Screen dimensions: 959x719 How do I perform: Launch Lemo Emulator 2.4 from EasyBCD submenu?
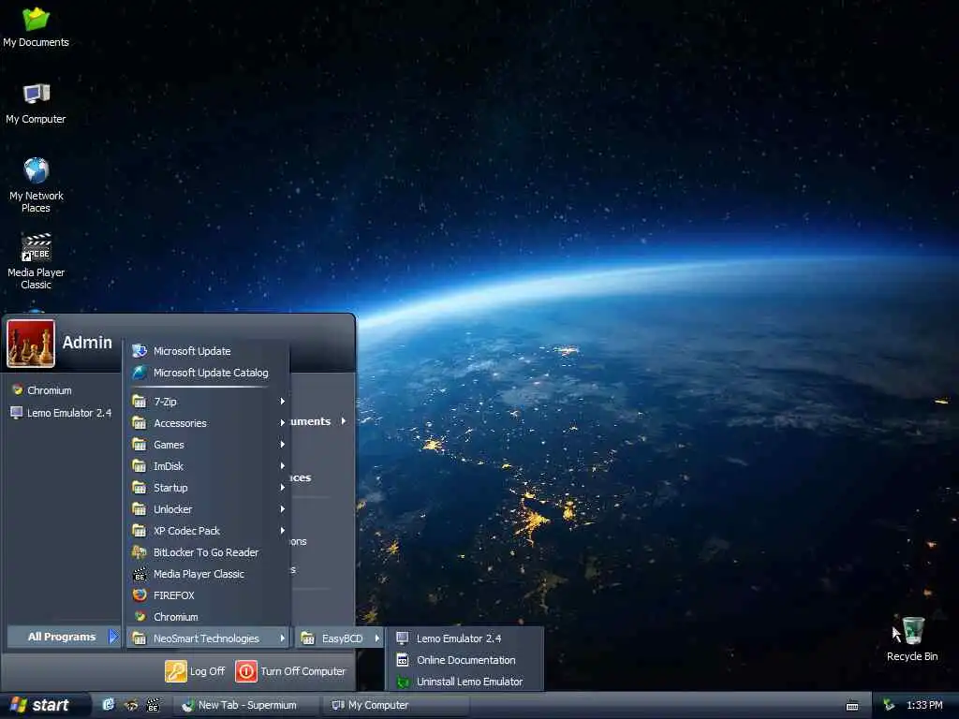click(465, 638)
